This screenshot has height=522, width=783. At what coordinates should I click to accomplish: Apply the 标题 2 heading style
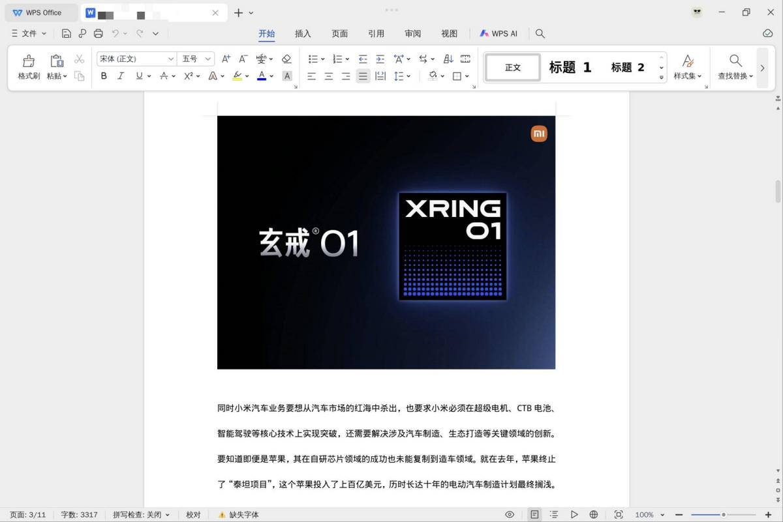pyautogui.click(x=627, y=67)
